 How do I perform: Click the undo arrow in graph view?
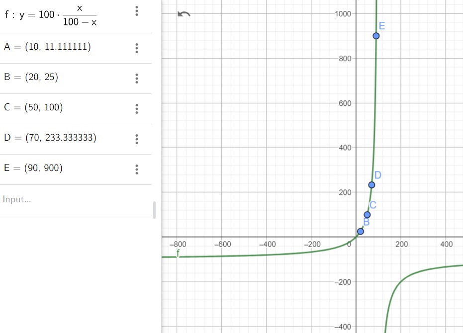(x=184, y=14)
